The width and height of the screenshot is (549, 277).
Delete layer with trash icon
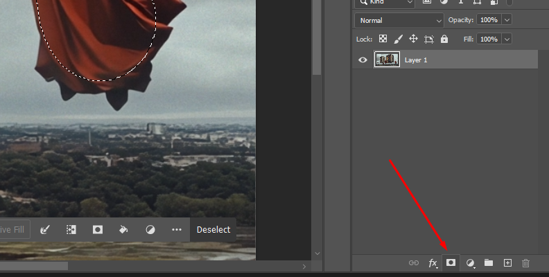[525, 263]
